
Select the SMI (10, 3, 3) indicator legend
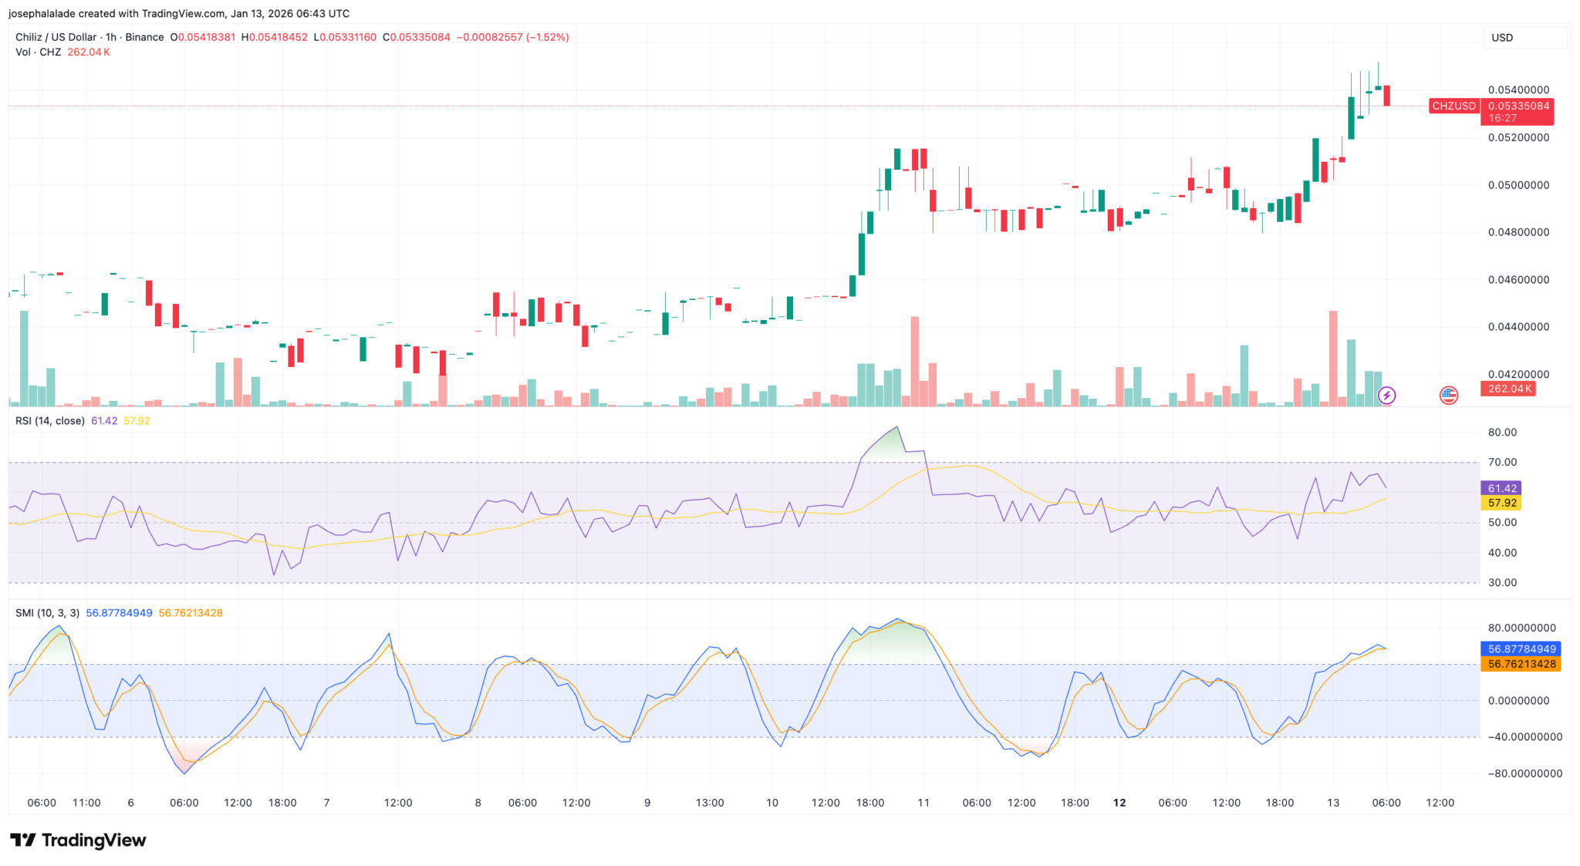(x=47, y=613)
